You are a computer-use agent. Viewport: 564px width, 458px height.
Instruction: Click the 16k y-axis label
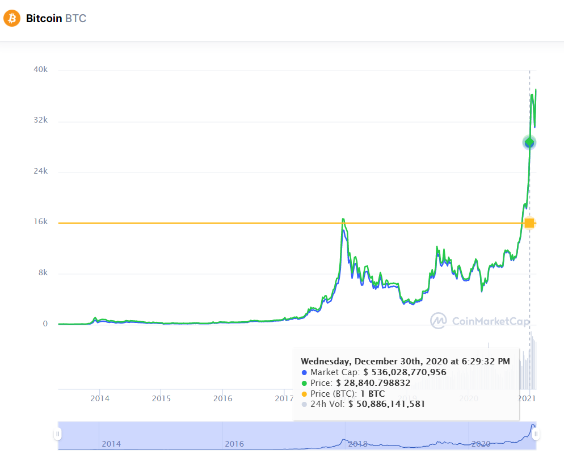tap(41, 222)
